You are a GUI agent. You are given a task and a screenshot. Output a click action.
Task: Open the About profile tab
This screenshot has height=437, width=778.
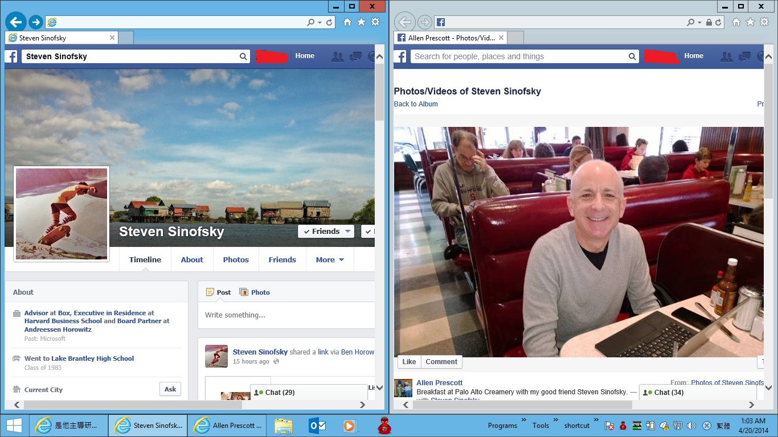coord(192,259)
